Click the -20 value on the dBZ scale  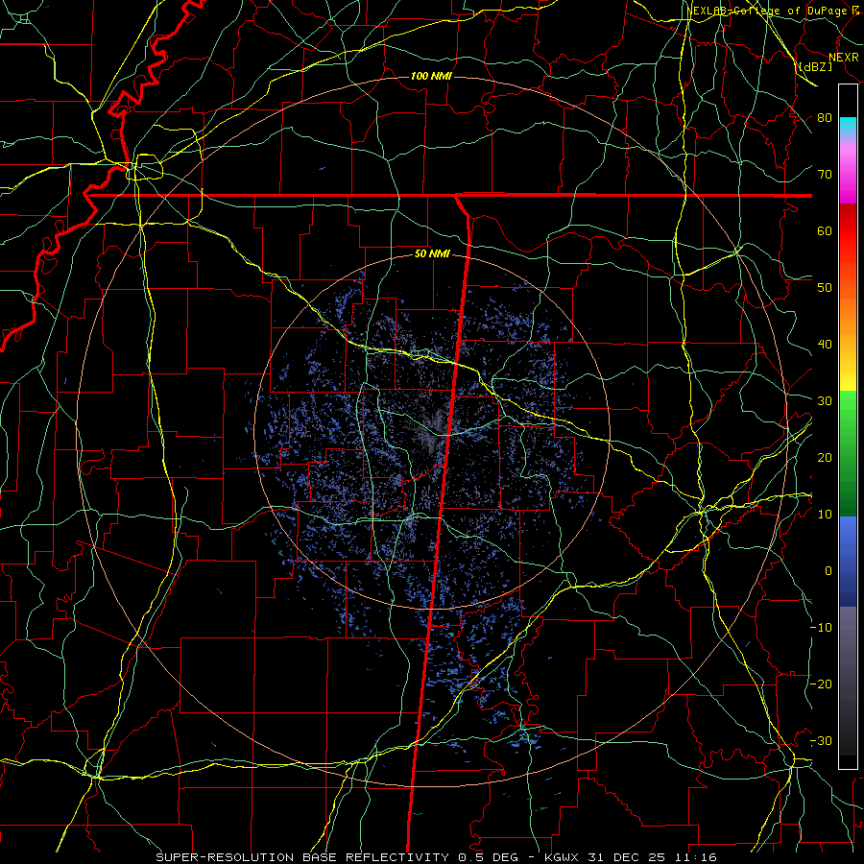821,684
